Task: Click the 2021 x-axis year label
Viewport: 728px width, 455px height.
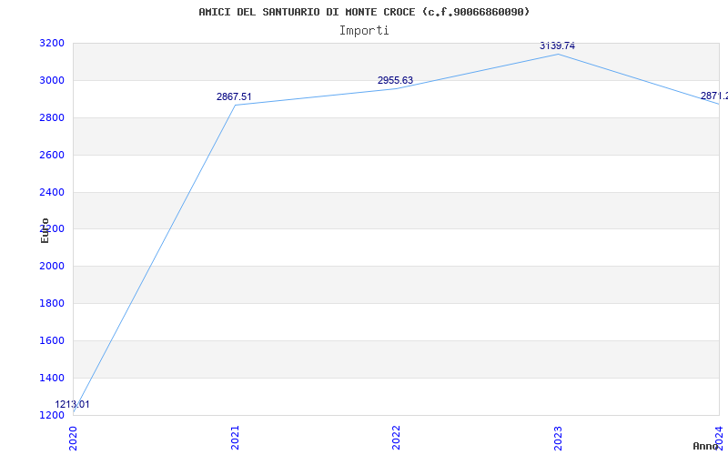Action: (x=235, y=438)
